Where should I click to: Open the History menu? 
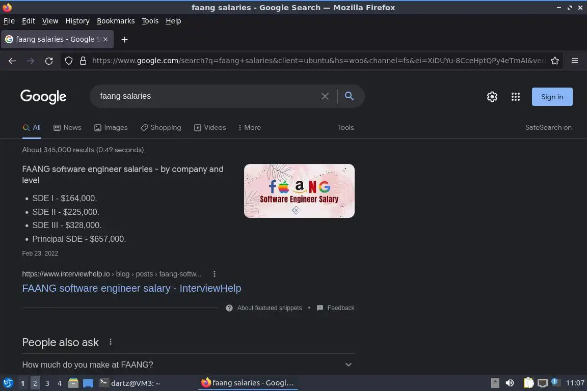(77, 21)
